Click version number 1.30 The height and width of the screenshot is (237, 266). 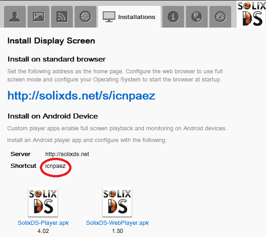118,231
